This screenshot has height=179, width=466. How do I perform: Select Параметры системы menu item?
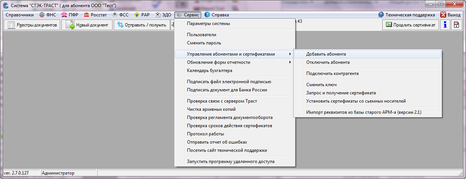235,23
